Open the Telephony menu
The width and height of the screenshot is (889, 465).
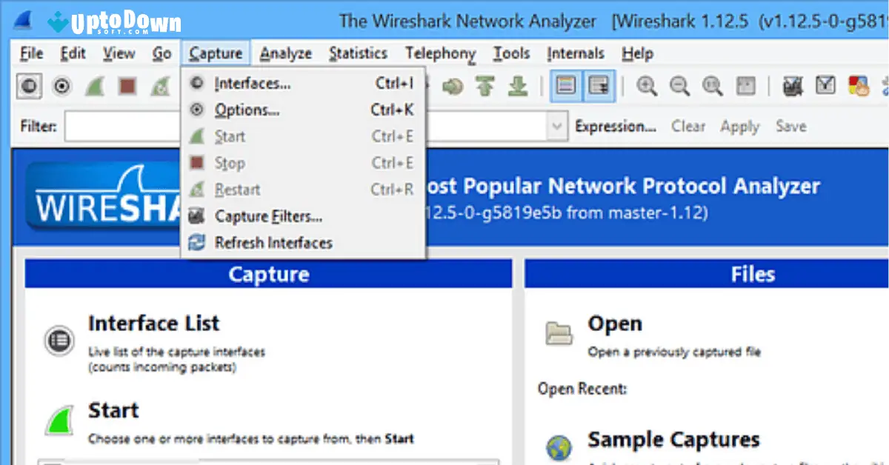point(440,53)
